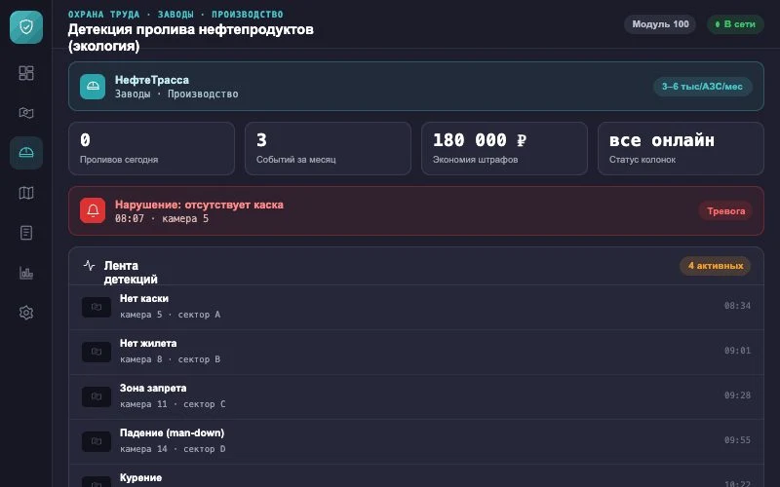Click timestamp 08:34 in detection feed
This screenshot has height=487, width=780.
tap(737, 306)
